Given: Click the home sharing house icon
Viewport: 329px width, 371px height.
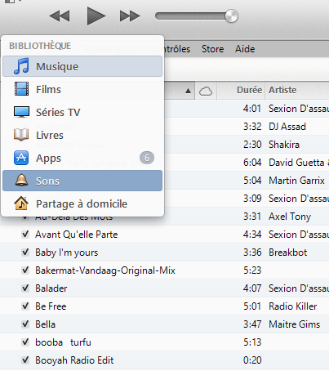Looking at the screenshot, I should point(21,203).
